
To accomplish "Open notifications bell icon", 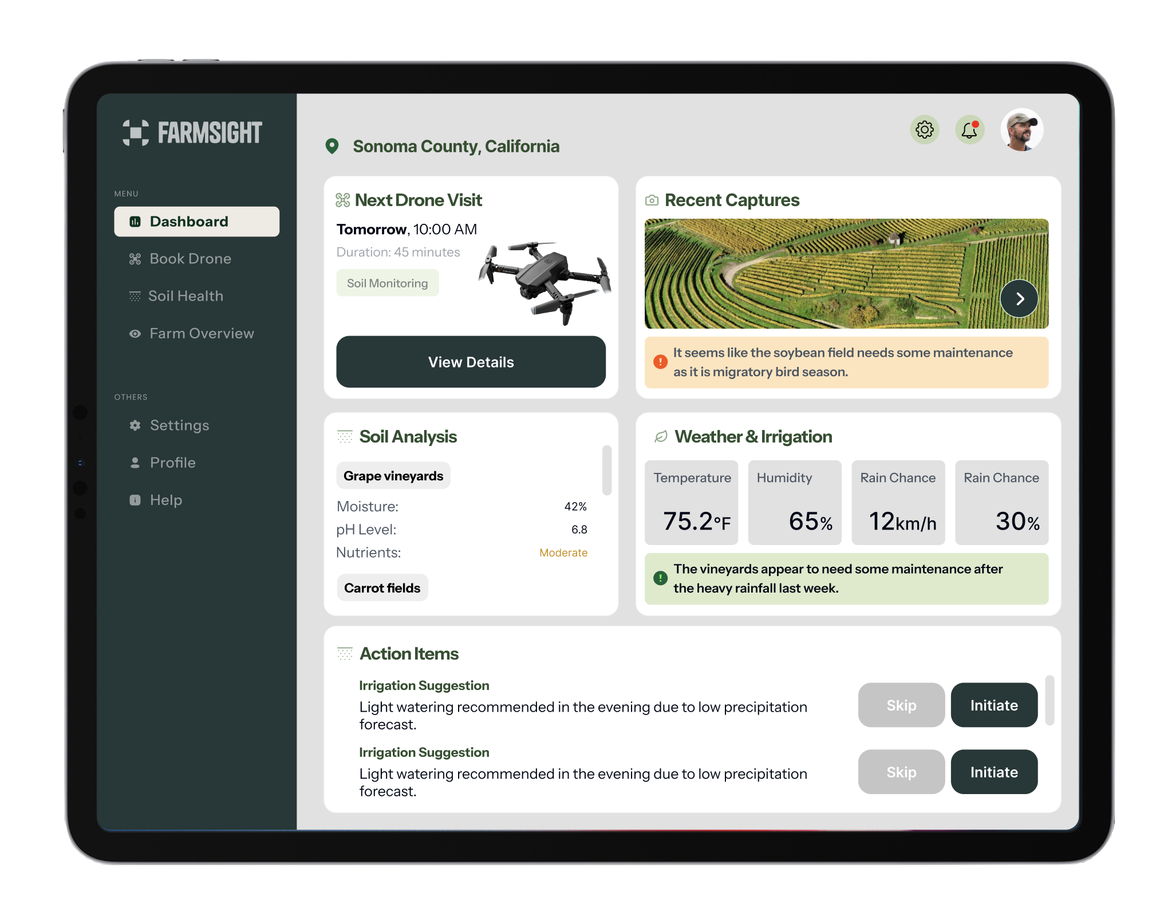I will (969, 130).
